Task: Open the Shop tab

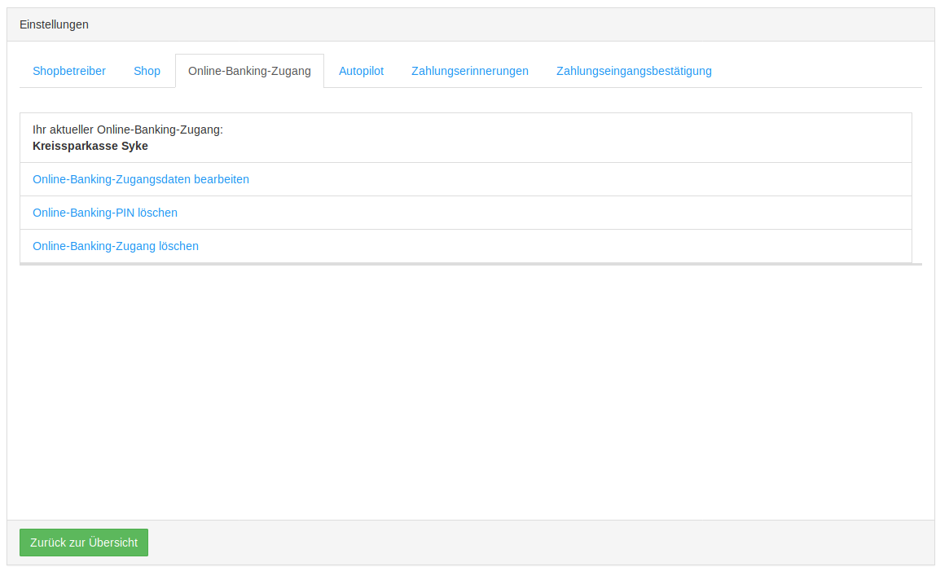Action: [147, 71]
